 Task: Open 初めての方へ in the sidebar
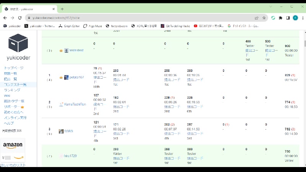(13, 112)
